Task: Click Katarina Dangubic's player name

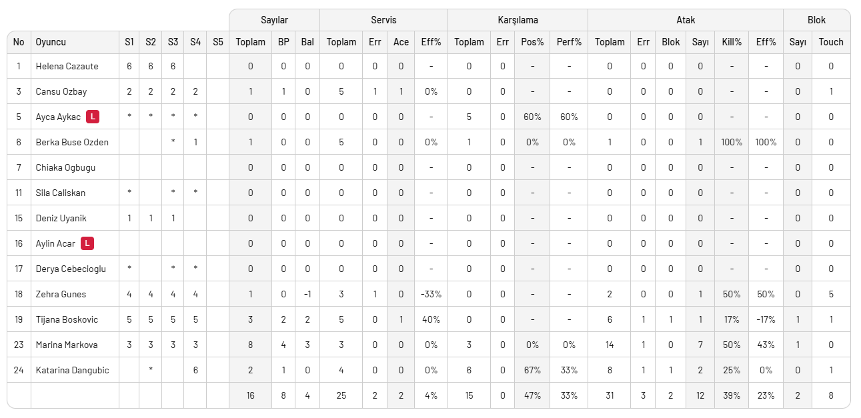Action: tap(72, 370)
